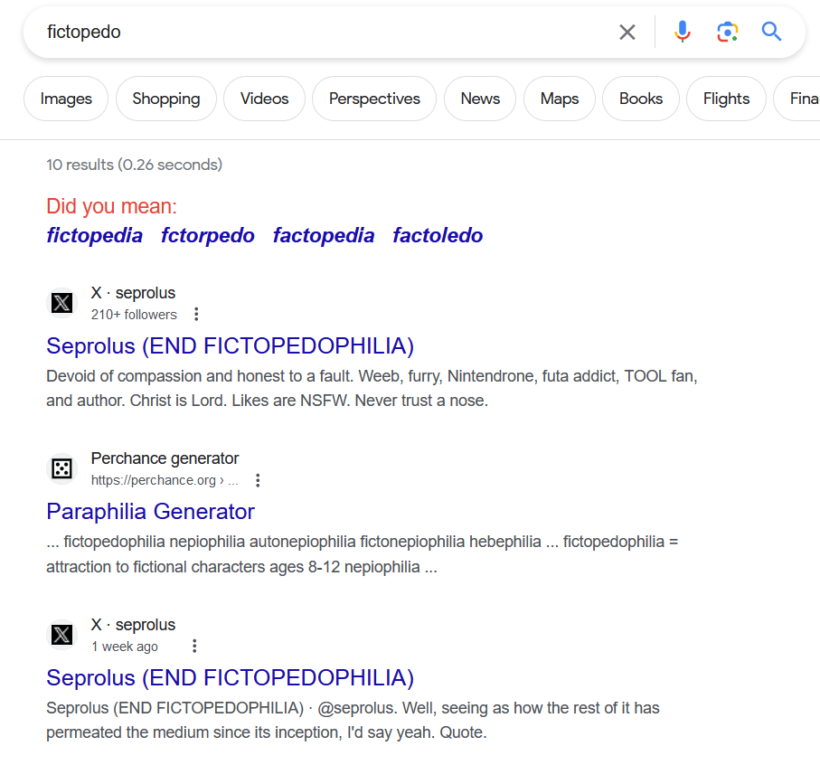This screenshot has height=765, width=820.
Task: Clear the search box with the X icon
Action: tap(627, 32)
